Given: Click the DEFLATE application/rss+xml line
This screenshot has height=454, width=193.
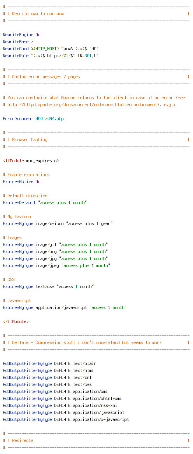Looking at the screenshot, I should point(60,405).
